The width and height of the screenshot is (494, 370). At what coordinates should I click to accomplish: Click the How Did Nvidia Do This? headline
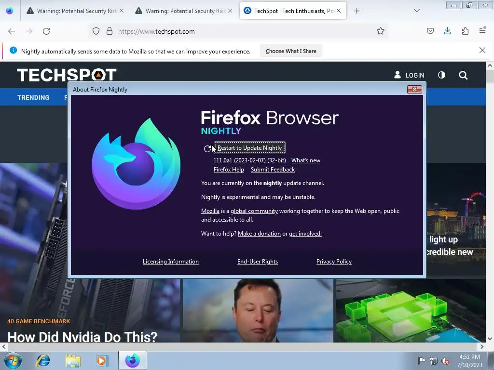click(x=82, y=337)
